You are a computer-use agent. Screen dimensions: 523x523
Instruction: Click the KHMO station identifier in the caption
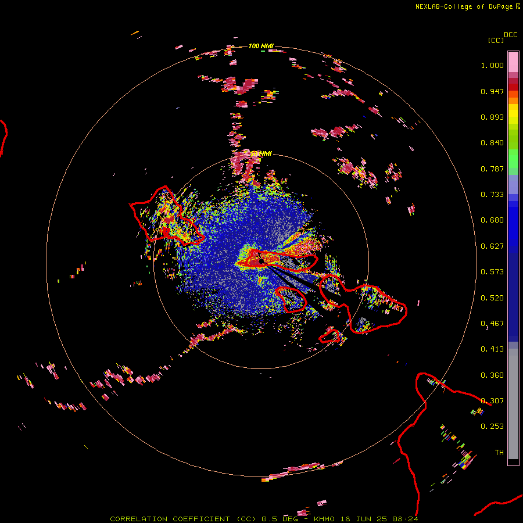coord(324,519)
